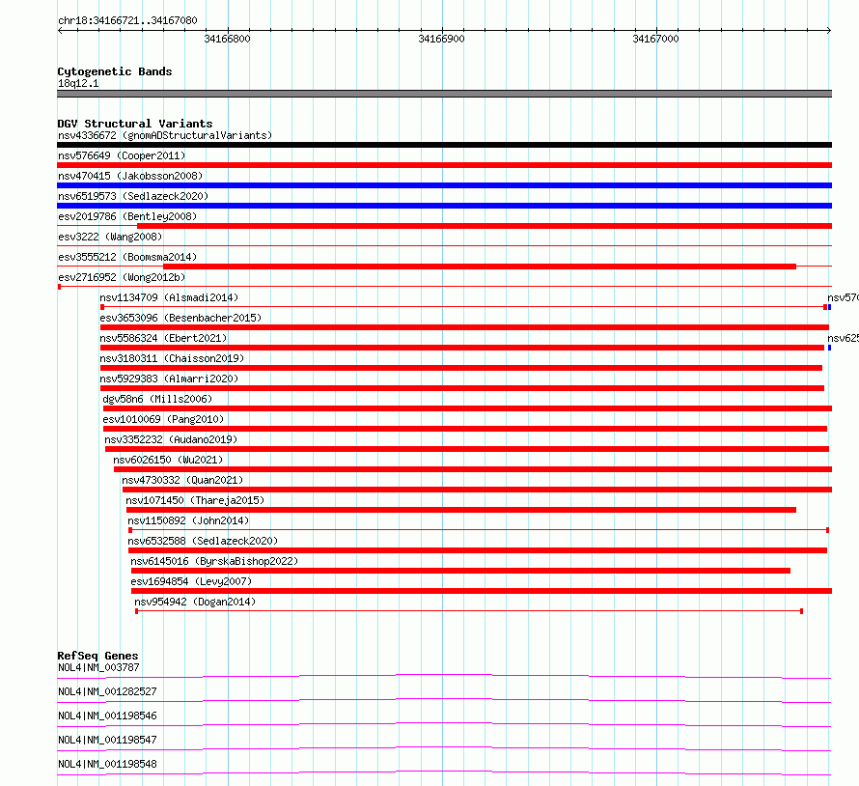Screen dimensions: 859x786
Task: Open esv3222 (Wang2008) label
Action: pyautogui.click(x=110, y=237)
